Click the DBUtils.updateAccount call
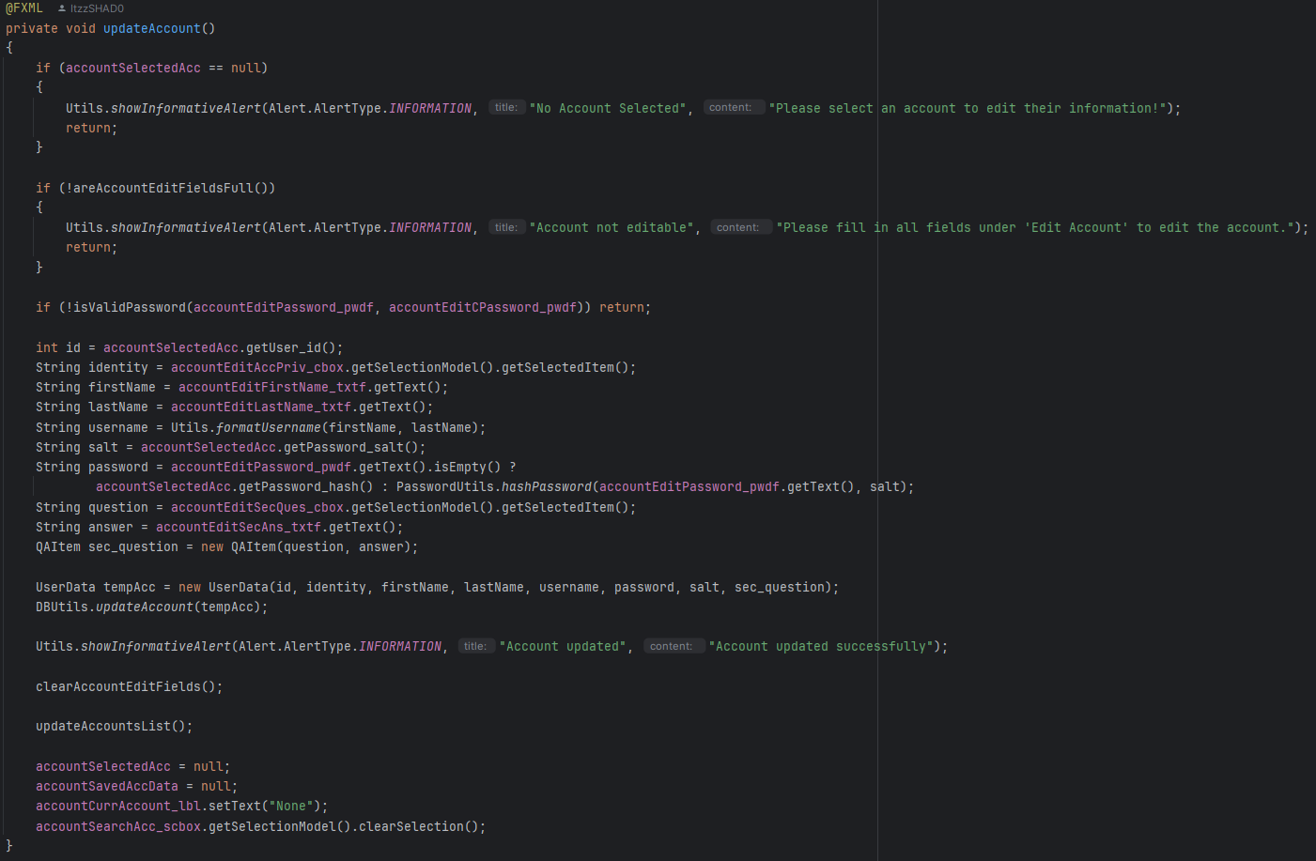 [x=144, y=607]
